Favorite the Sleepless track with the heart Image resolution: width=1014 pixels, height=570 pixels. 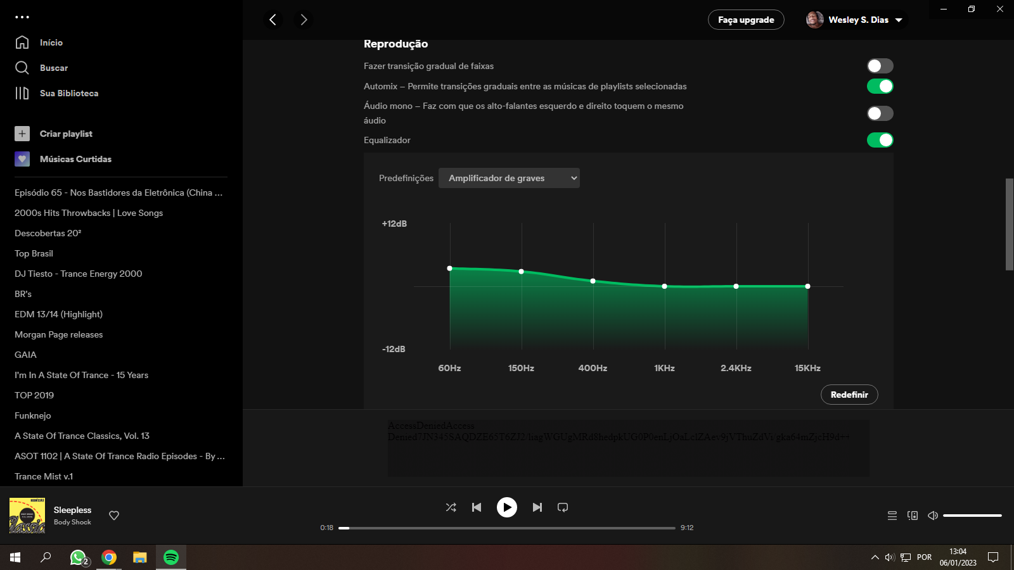coord(113,516)
